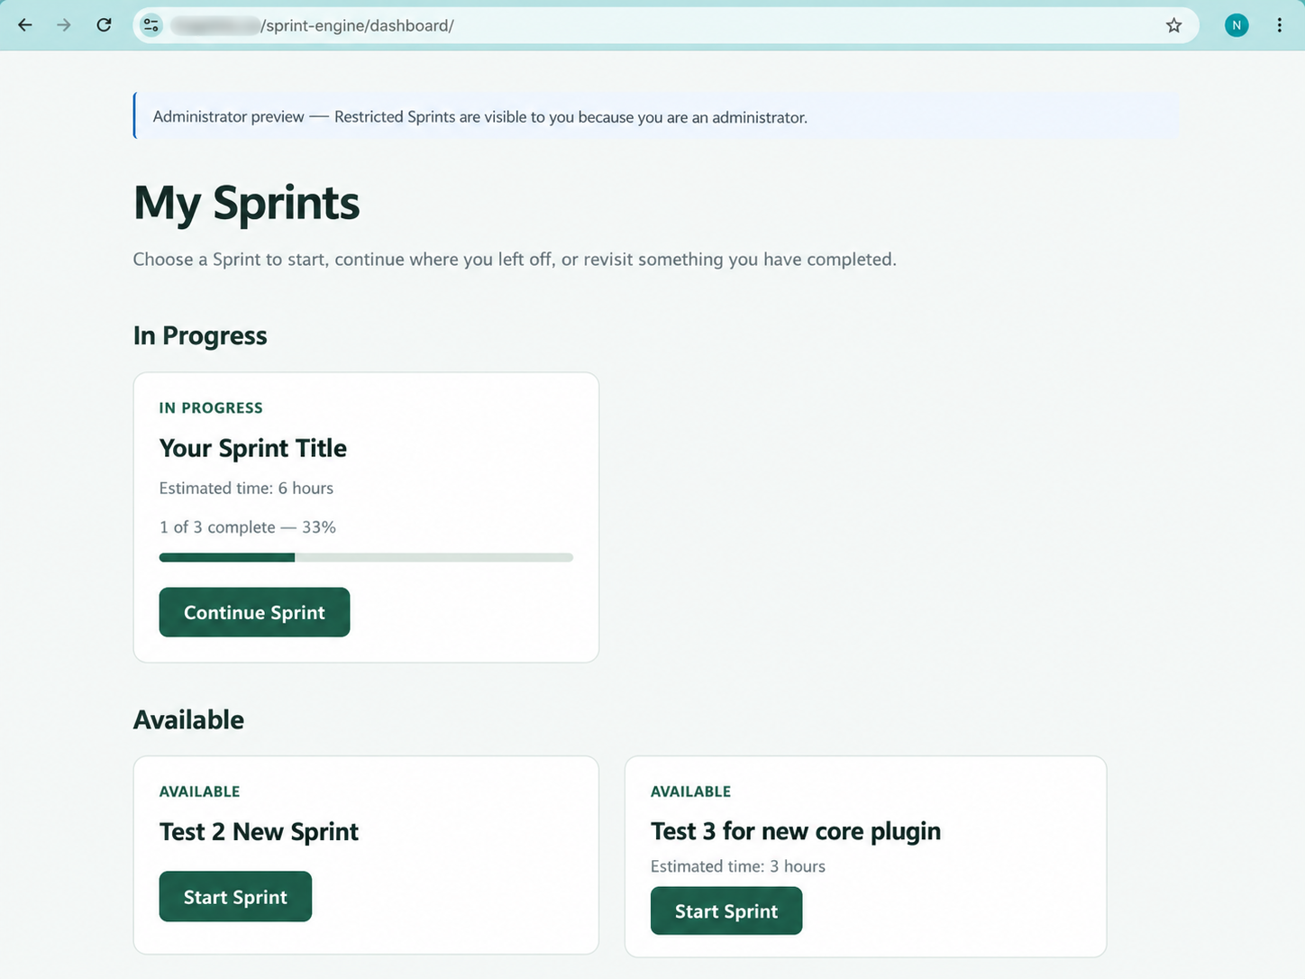Click the Available section heading
The width and height of the screenshot is (1305, 979).
point(188,719)
